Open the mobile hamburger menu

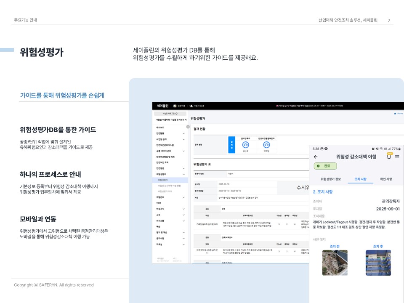click(x=397, y=157)
